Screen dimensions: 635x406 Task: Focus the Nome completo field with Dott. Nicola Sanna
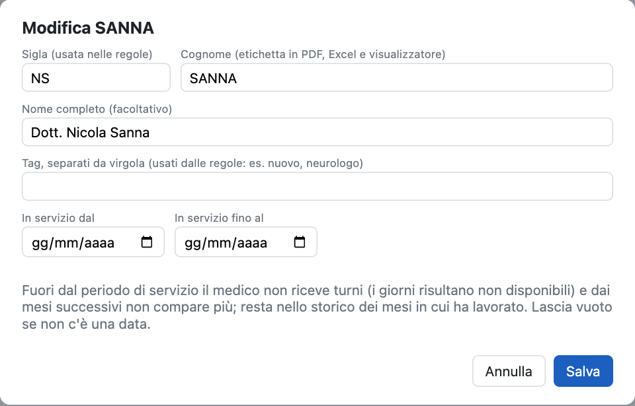[317, 132]
